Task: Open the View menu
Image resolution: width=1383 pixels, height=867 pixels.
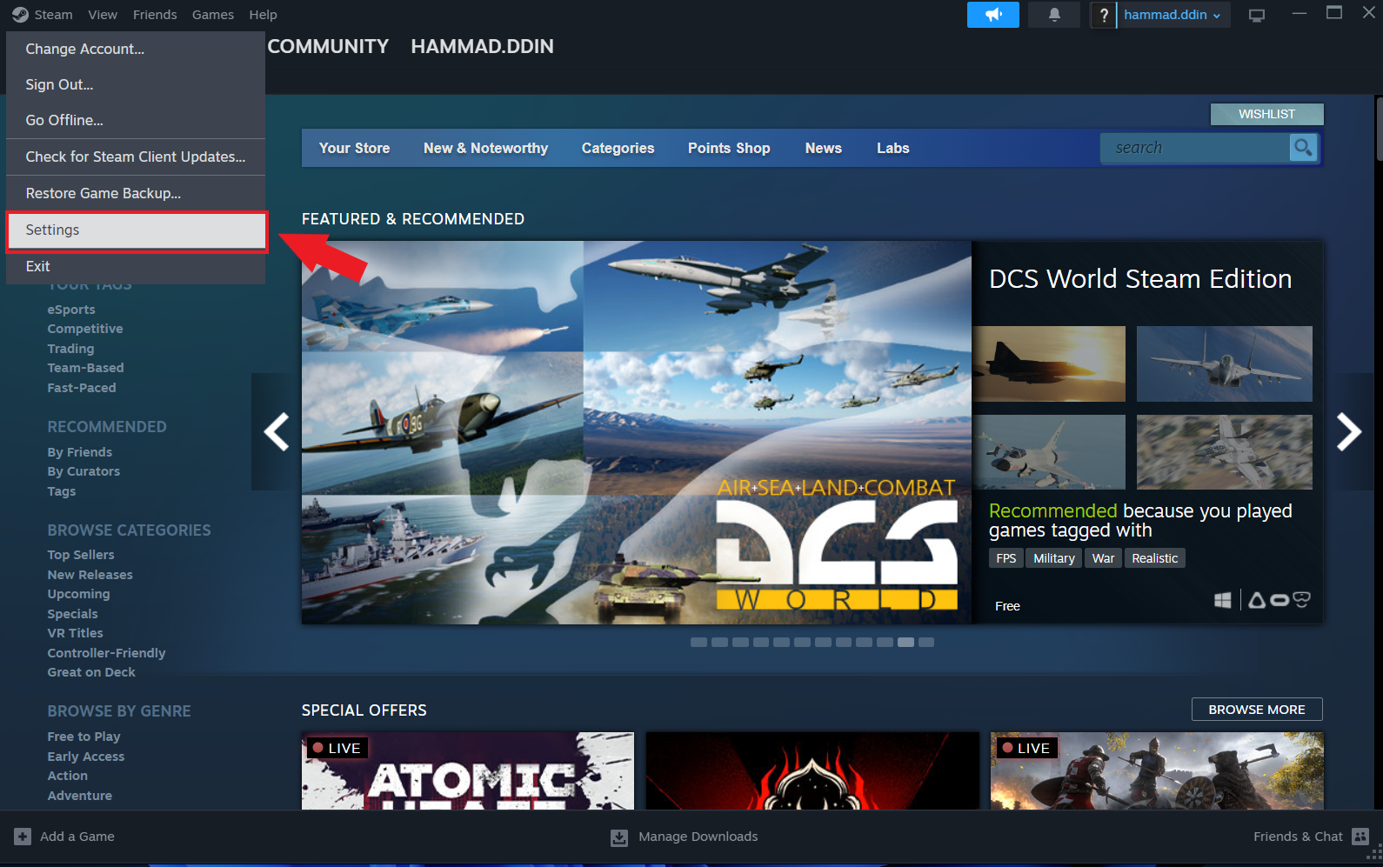Action: point(103,15)
